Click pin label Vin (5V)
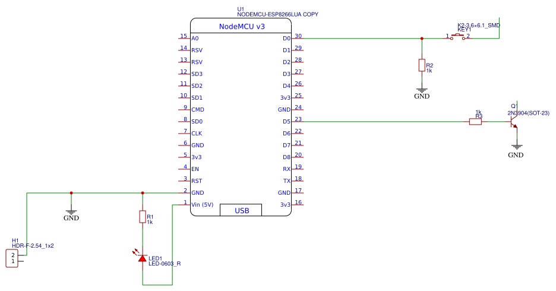The height and width of the screenshot is (291, 556). 203,204
